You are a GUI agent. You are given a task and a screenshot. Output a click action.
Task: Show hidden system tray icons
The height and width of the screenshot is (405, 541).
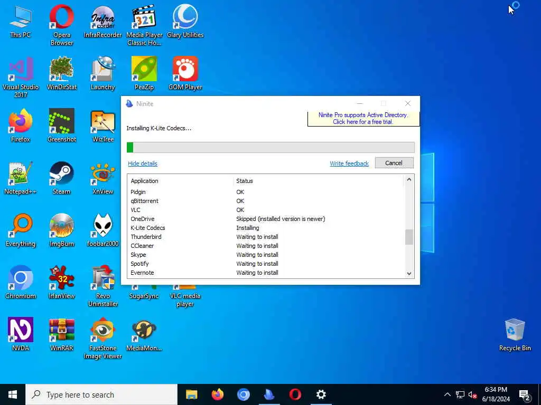point(447,394)
